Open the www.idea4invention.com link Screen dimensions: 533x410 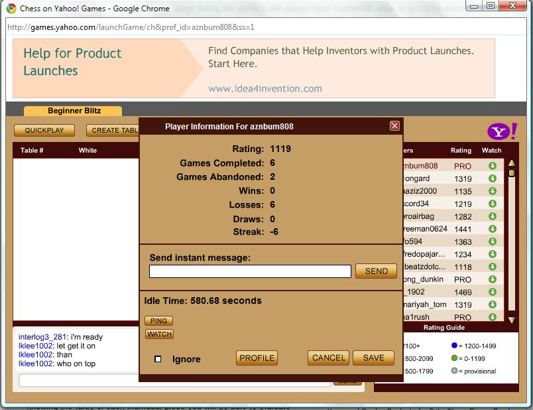point(265,89)
